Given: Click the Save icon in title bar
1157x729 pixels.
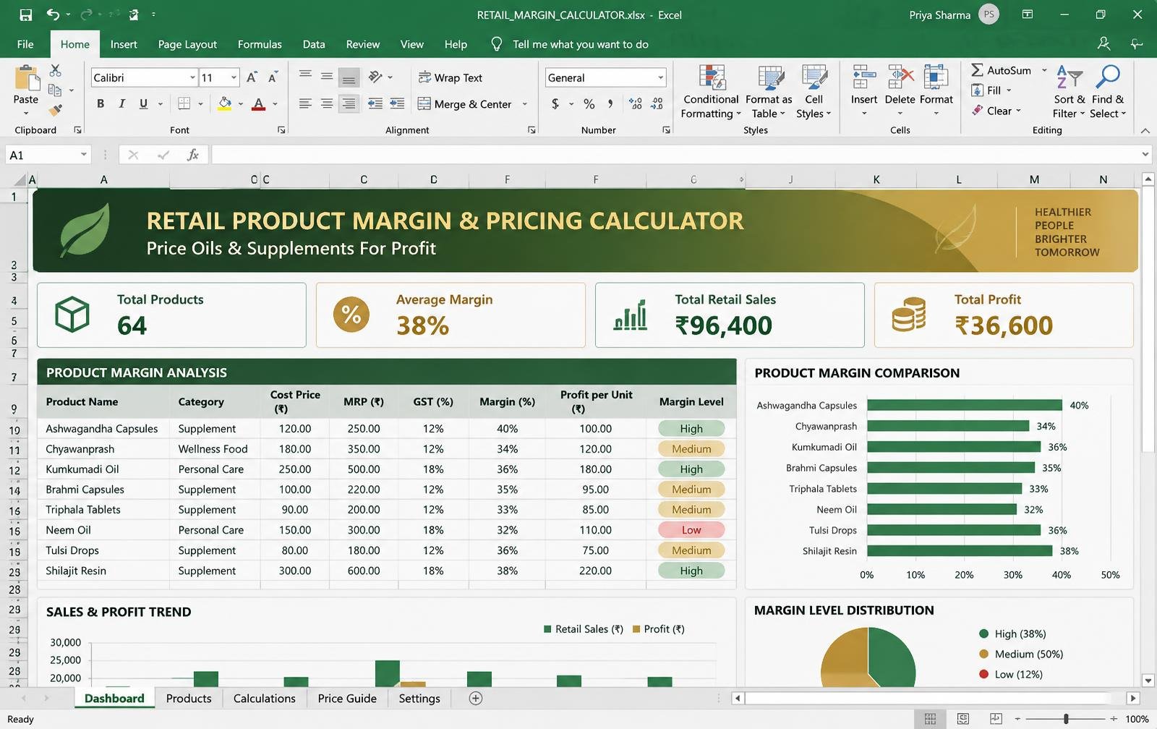Looking at the screenshot, I should click(26, 14).
